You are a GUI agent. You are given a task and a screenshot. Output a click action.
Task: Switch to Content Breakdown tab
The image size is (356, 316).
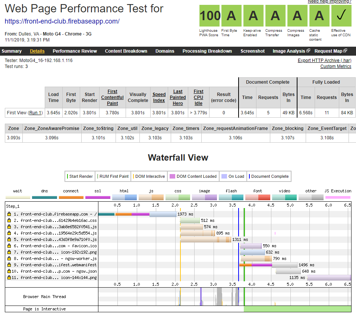click(x=126, y=51)
